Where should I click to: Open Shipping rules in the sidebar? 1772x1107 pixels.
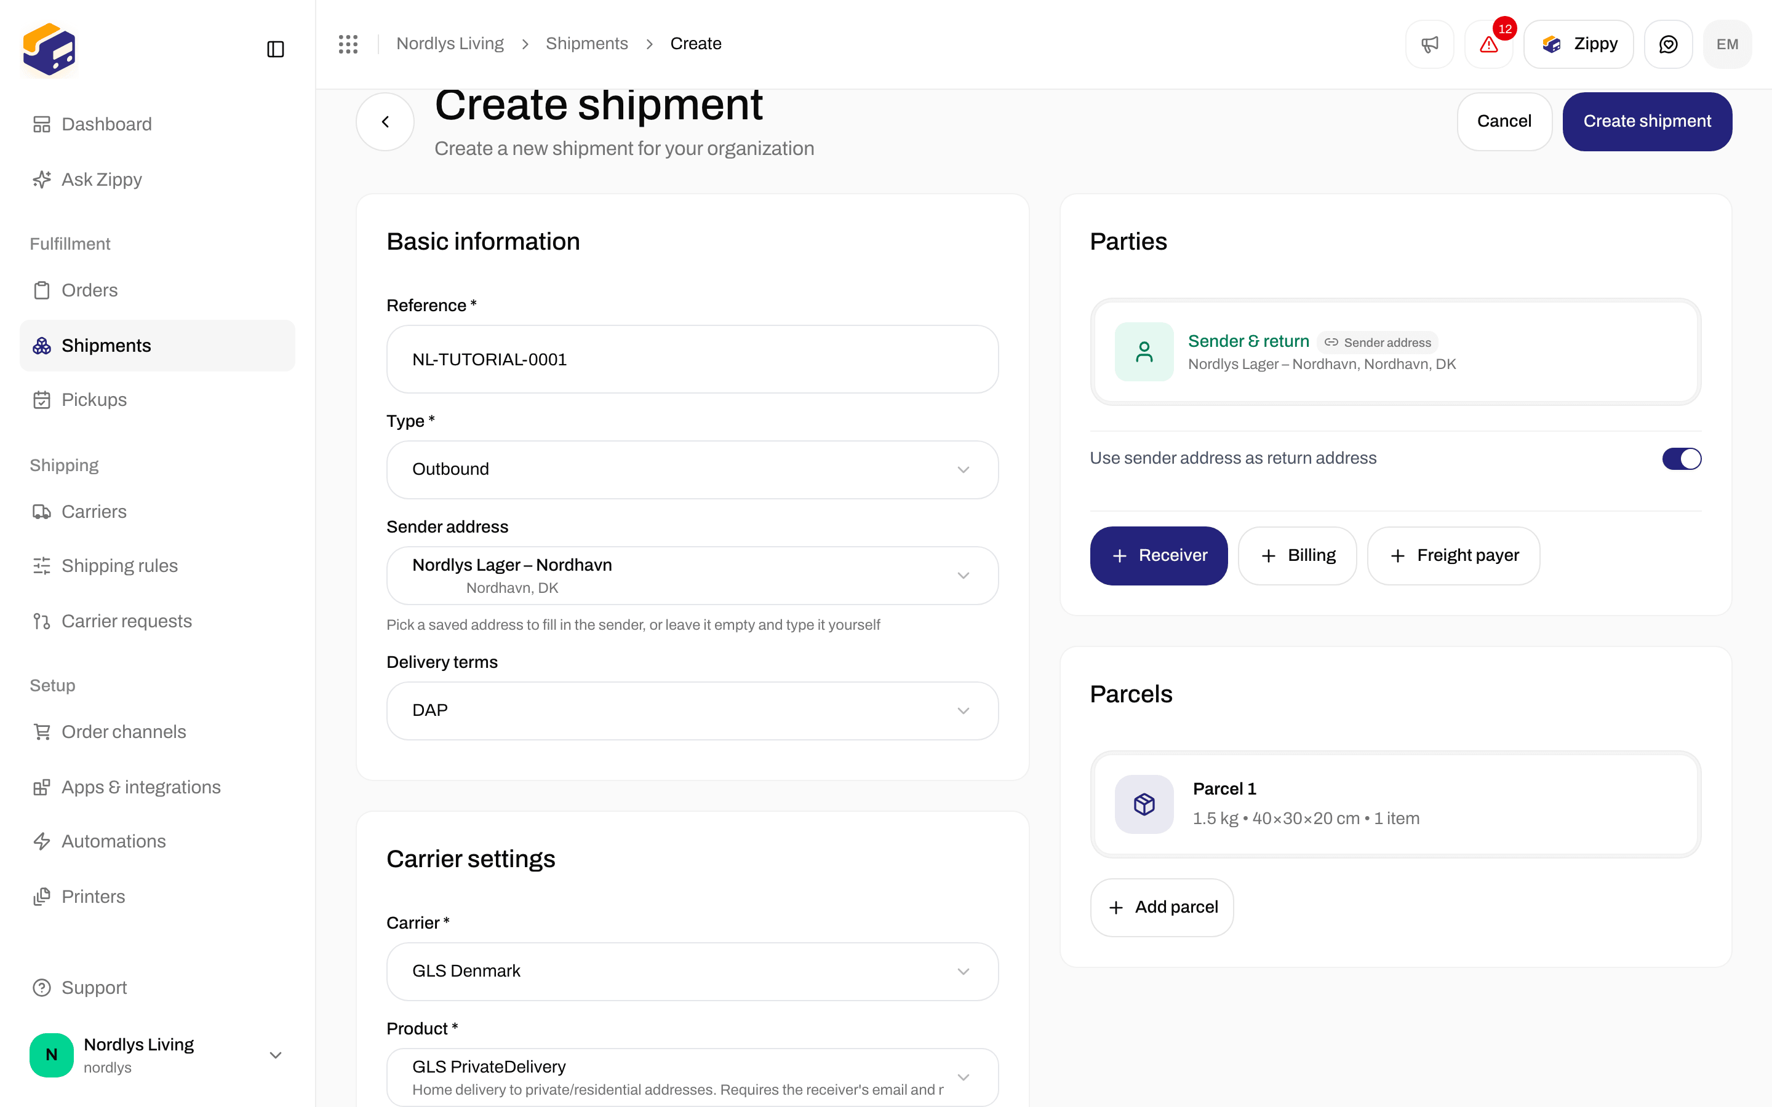[158, 566]
